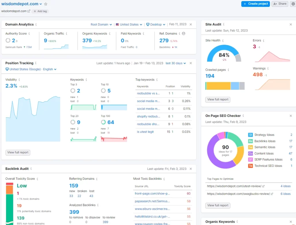Click Create project button
Image resolution: width=296 pixels, height=225 pixels.
(256, 4)
